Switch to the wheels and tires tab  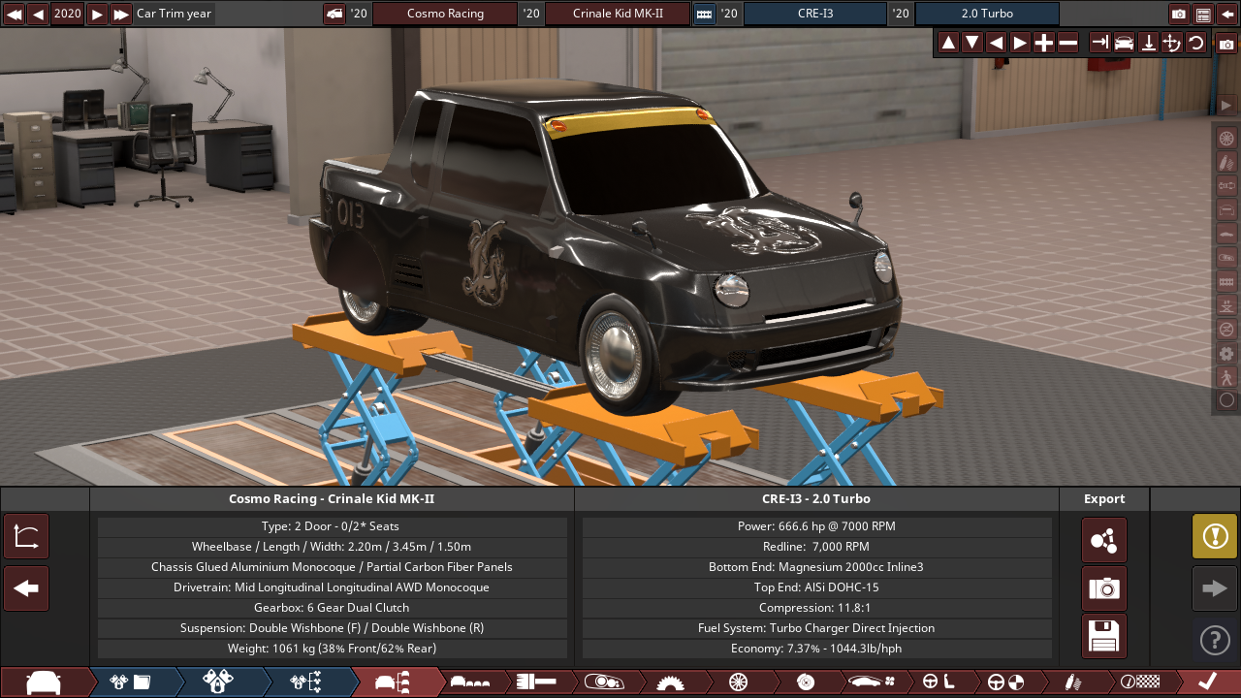point(738,682)
